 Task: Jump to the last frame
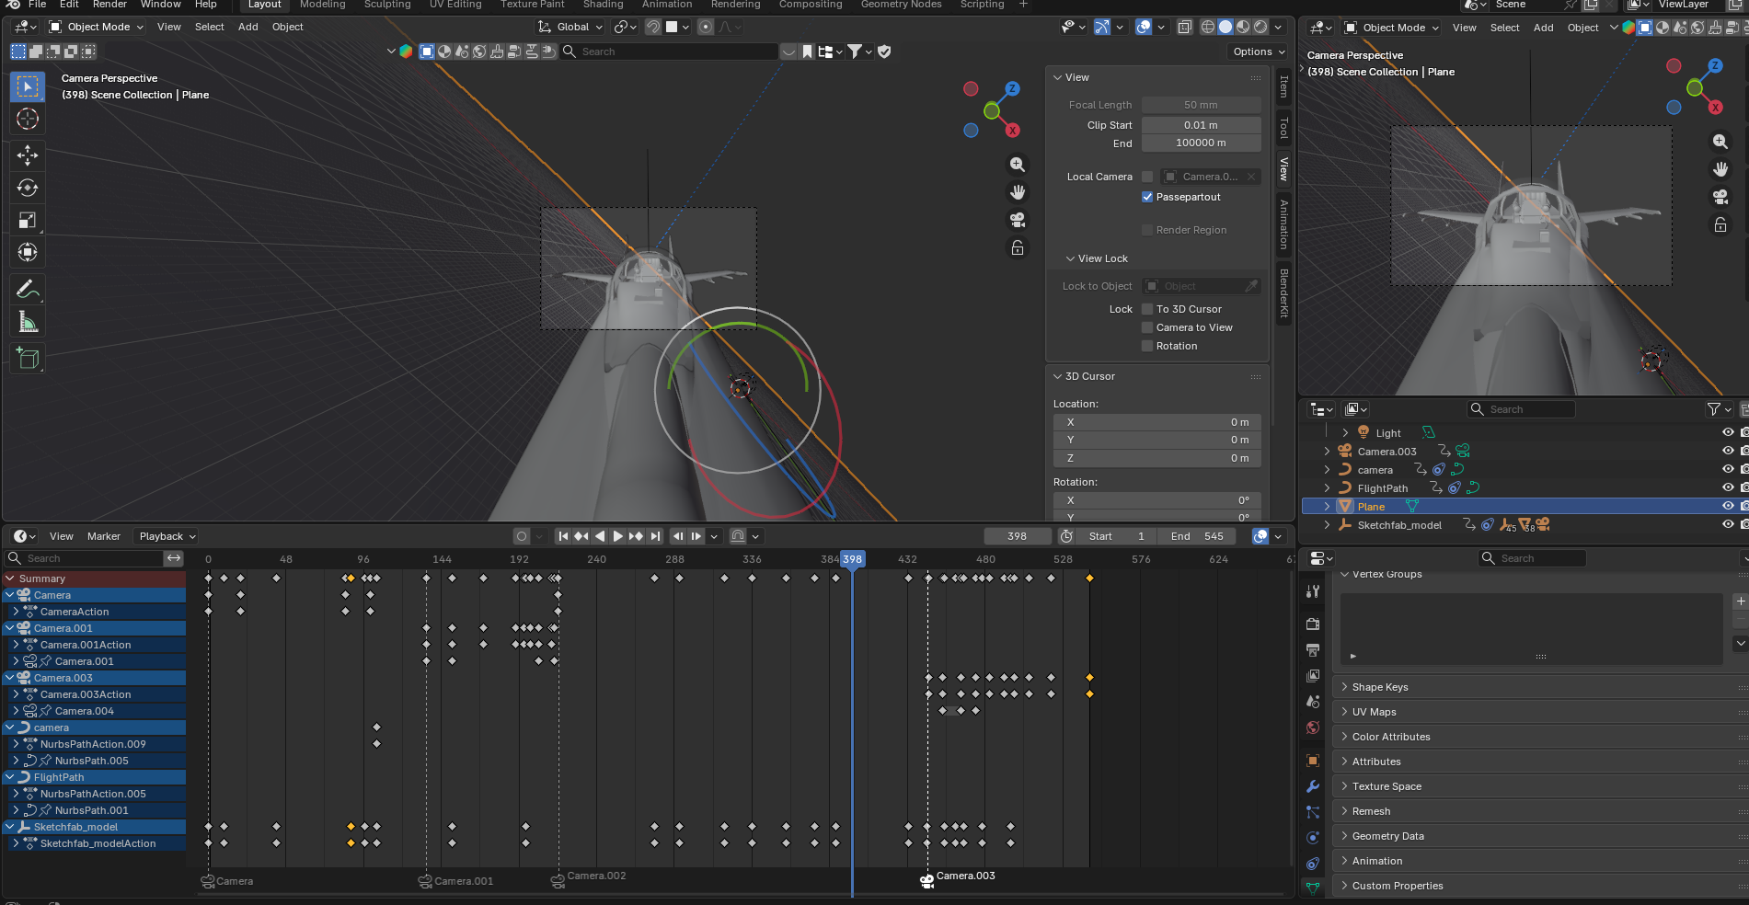click(655, 536)
